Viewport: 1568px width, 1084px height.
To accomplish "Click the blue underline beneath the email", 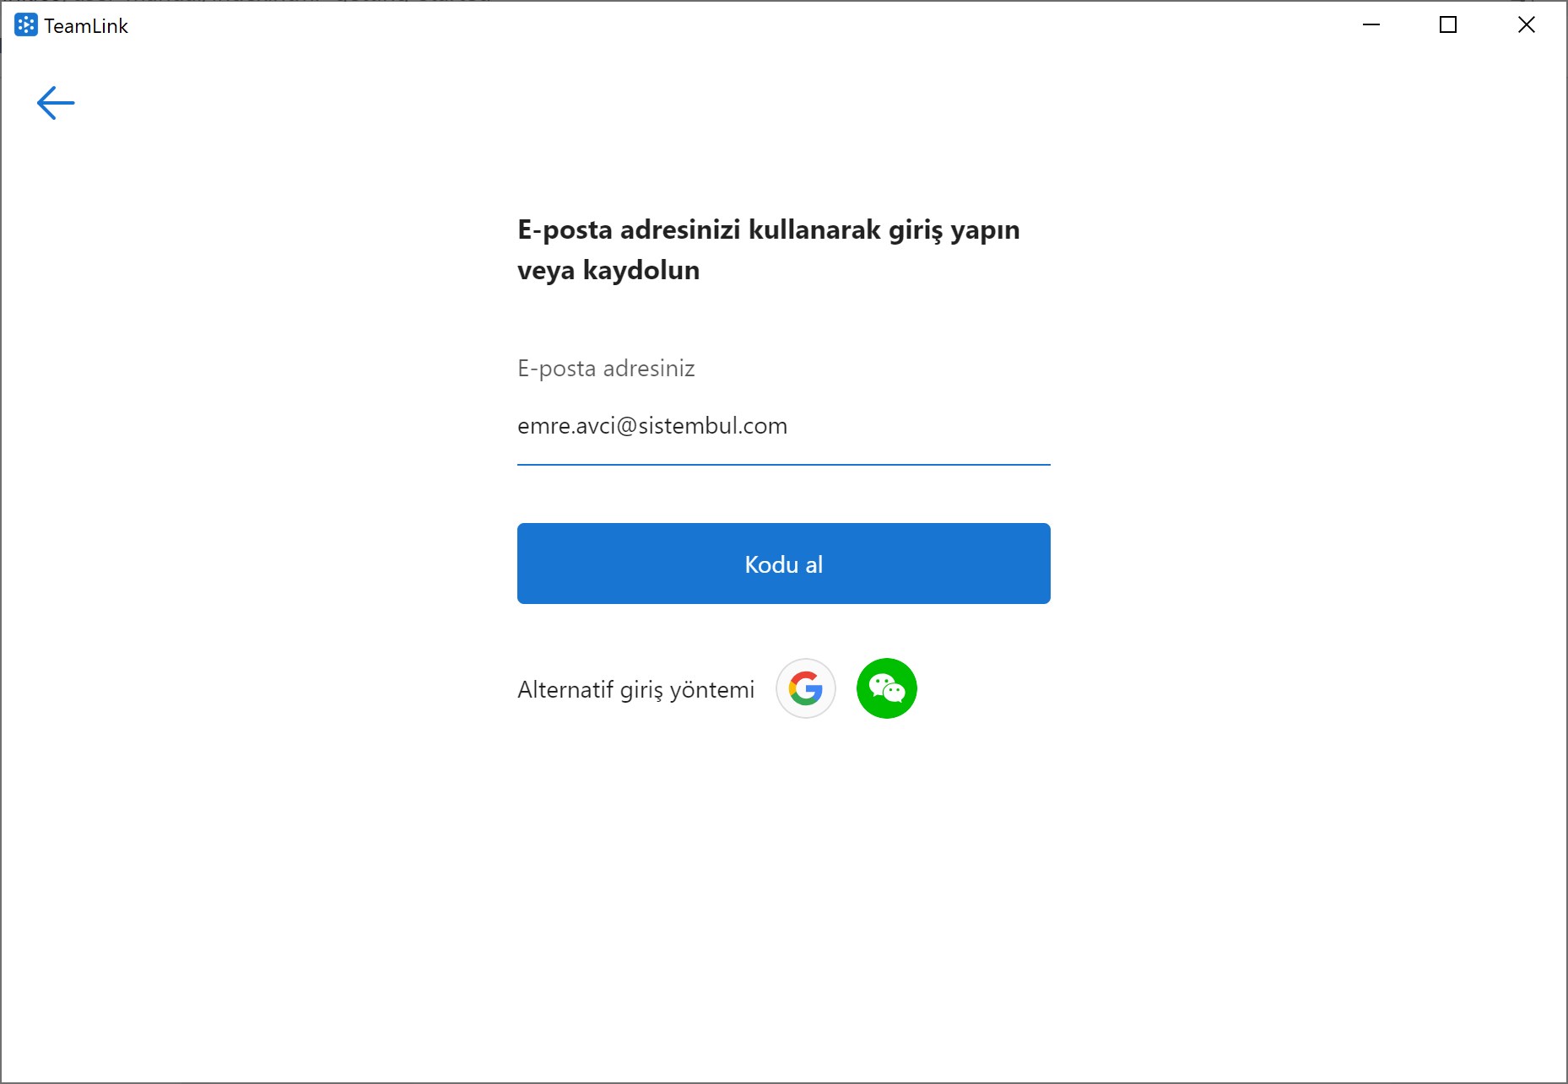I will [x=784, y=464].
